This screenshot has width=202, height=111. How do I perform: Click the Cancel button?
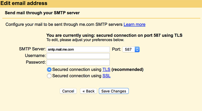68,91
